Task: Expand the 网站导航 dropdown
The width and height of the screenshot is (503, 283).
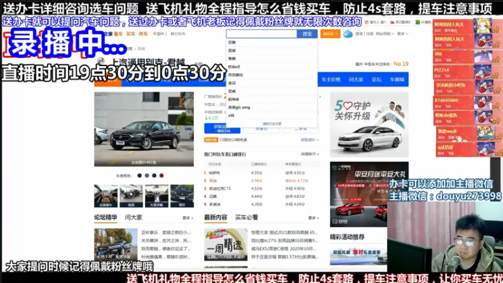Action: click(385, 34)
